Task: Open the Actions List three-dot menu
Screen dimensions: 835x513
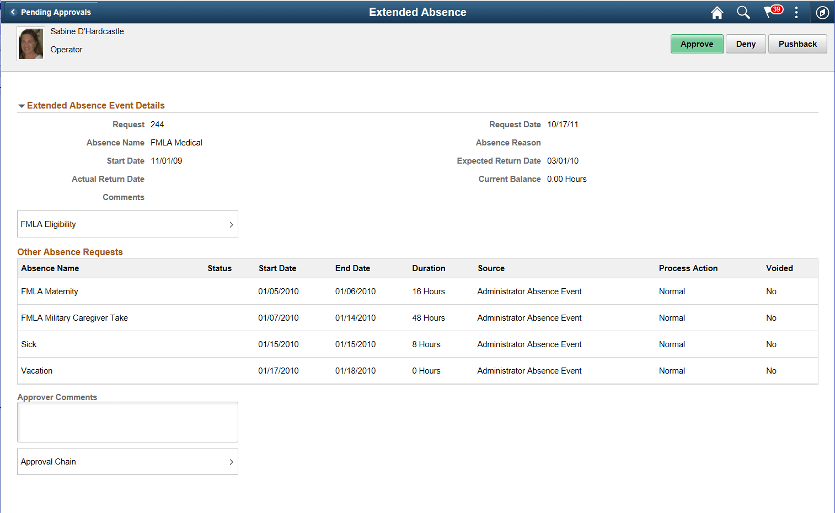Action: pyautogui.click(x=796, y=12)
